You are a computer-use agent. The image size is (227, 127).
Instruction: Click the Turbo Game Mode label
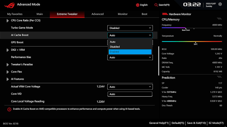[x=22, y=28]
